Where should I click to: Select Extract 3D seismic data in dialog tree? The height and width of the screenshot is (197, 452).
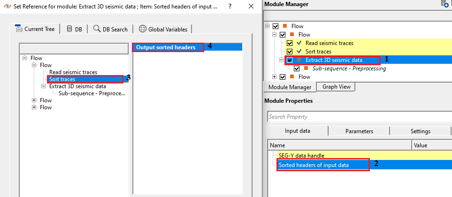coord(77,86)
